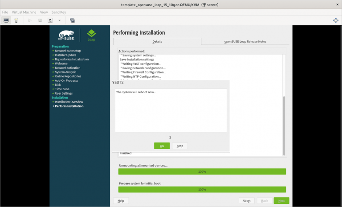Click the Performing Installation heading
Image resolution: width=342 pixels, height=207 pixels.
[139, 33]
